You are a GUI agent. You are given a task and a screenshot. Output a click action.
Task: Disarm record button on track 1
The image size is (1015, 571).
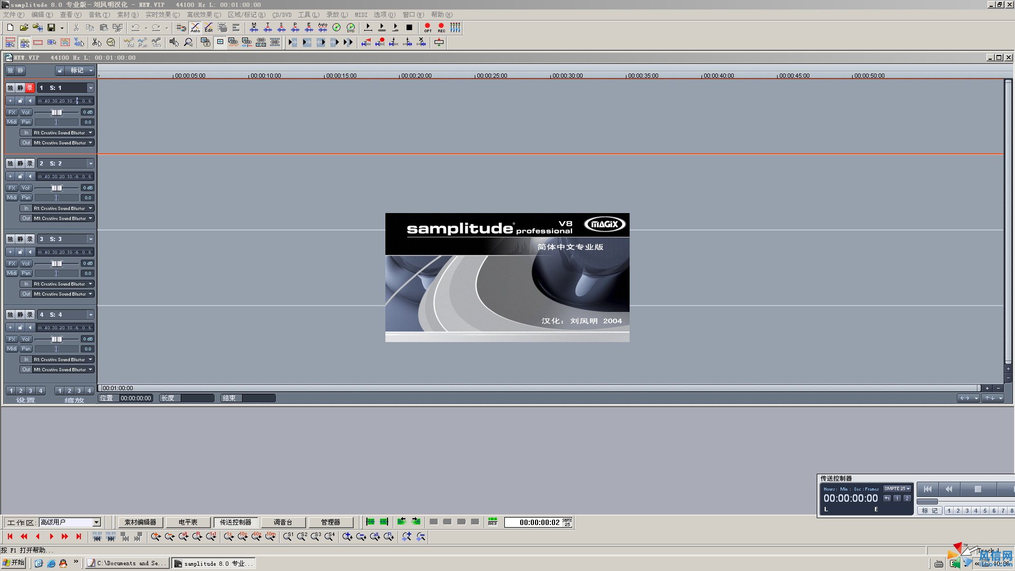coord(30,88)
